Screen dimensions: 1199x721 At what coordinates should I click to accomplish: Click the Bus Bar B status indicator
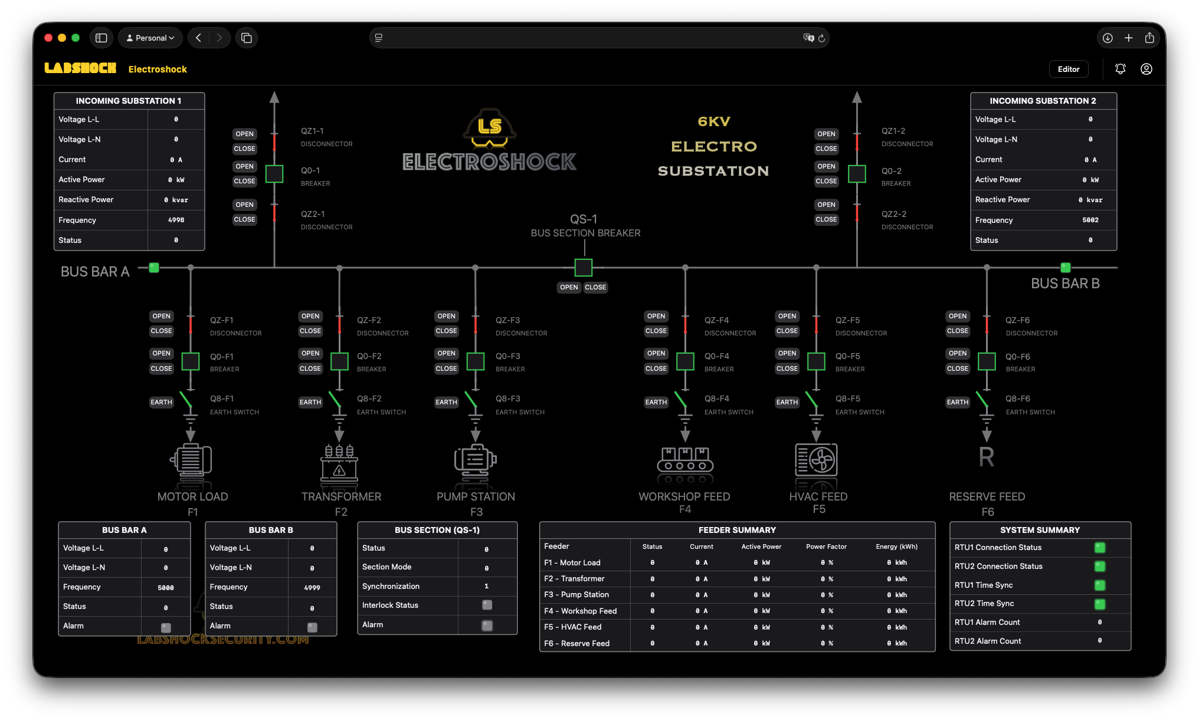1066,268
